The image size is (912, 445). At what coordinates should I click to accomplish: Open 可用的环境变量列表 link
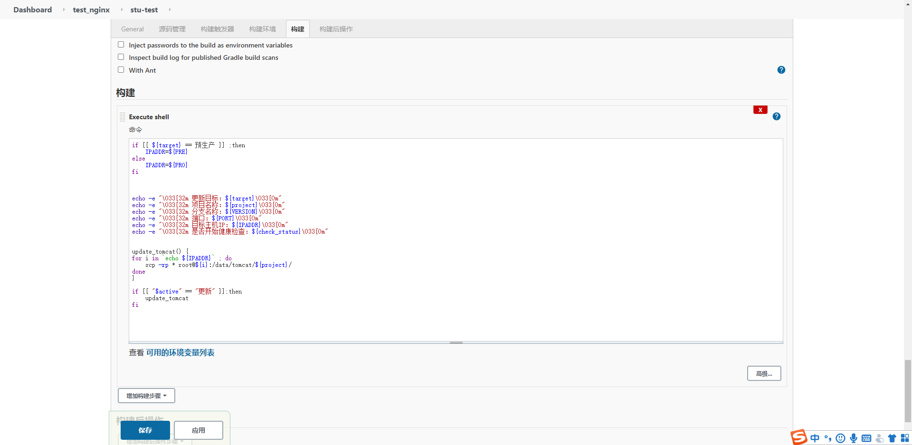[x=180, y=352]
